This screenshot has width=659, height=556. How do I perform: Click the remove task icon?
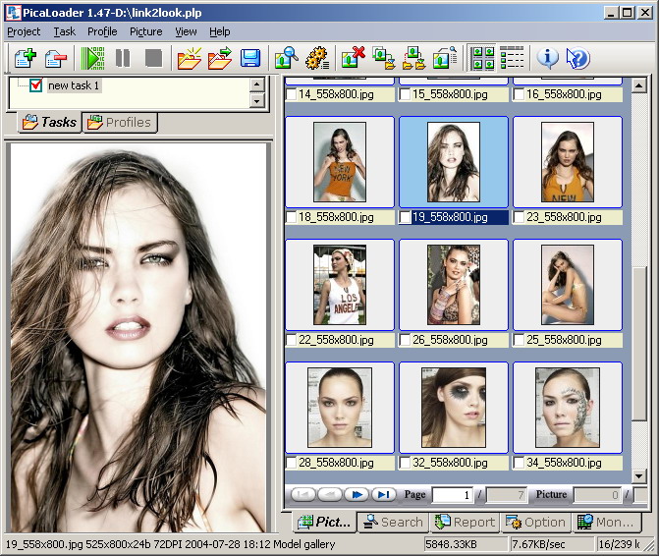56,58
